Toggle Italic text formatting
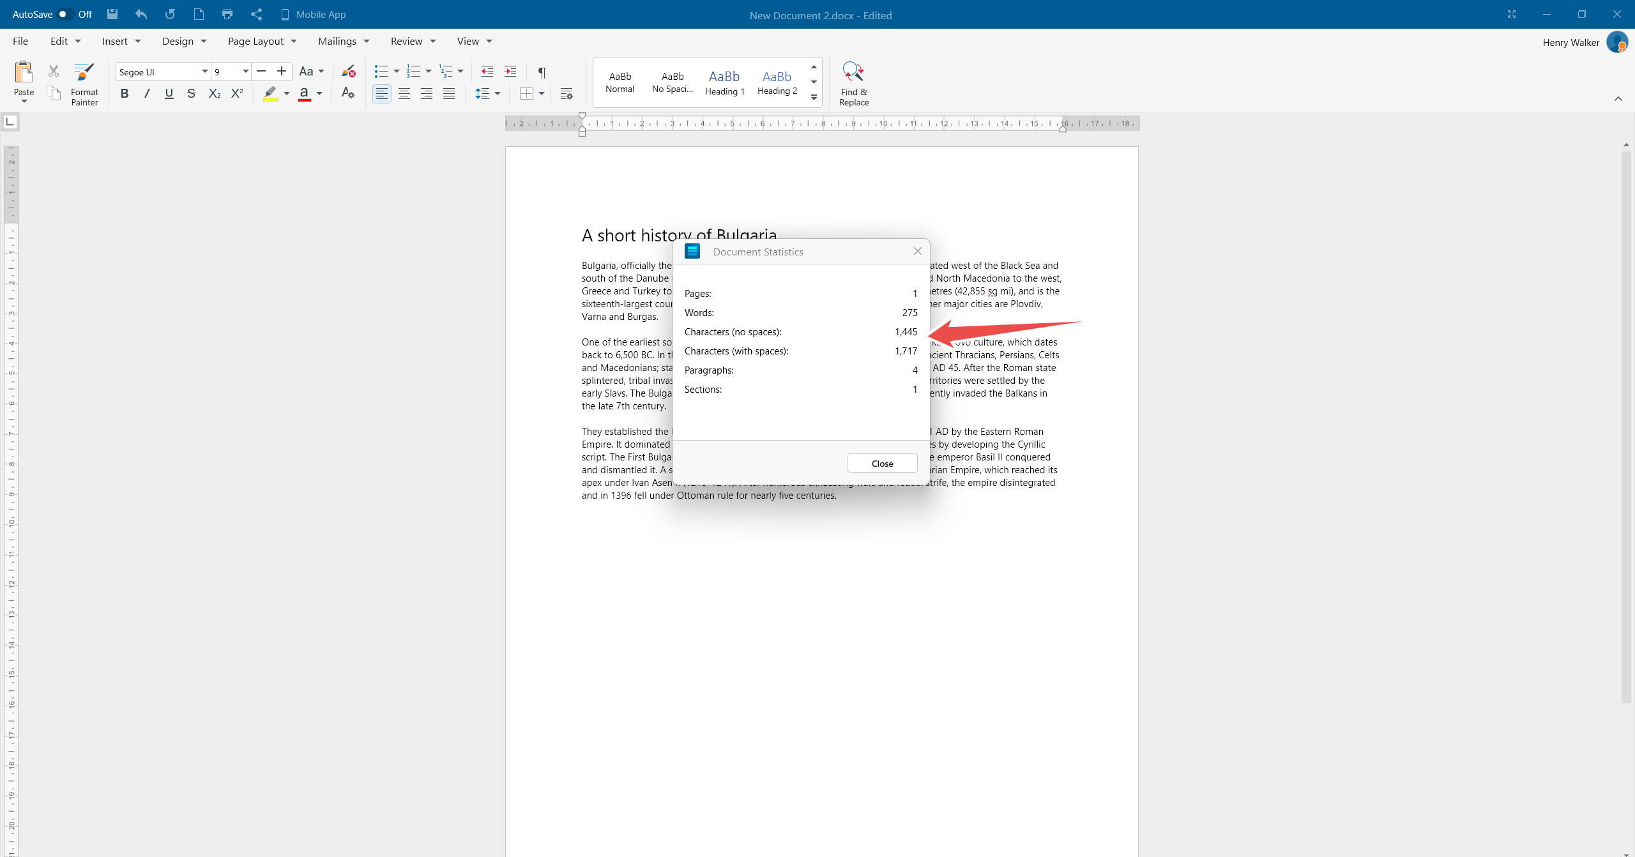Viewport: 1635px width, 857px height. [146, 94]
